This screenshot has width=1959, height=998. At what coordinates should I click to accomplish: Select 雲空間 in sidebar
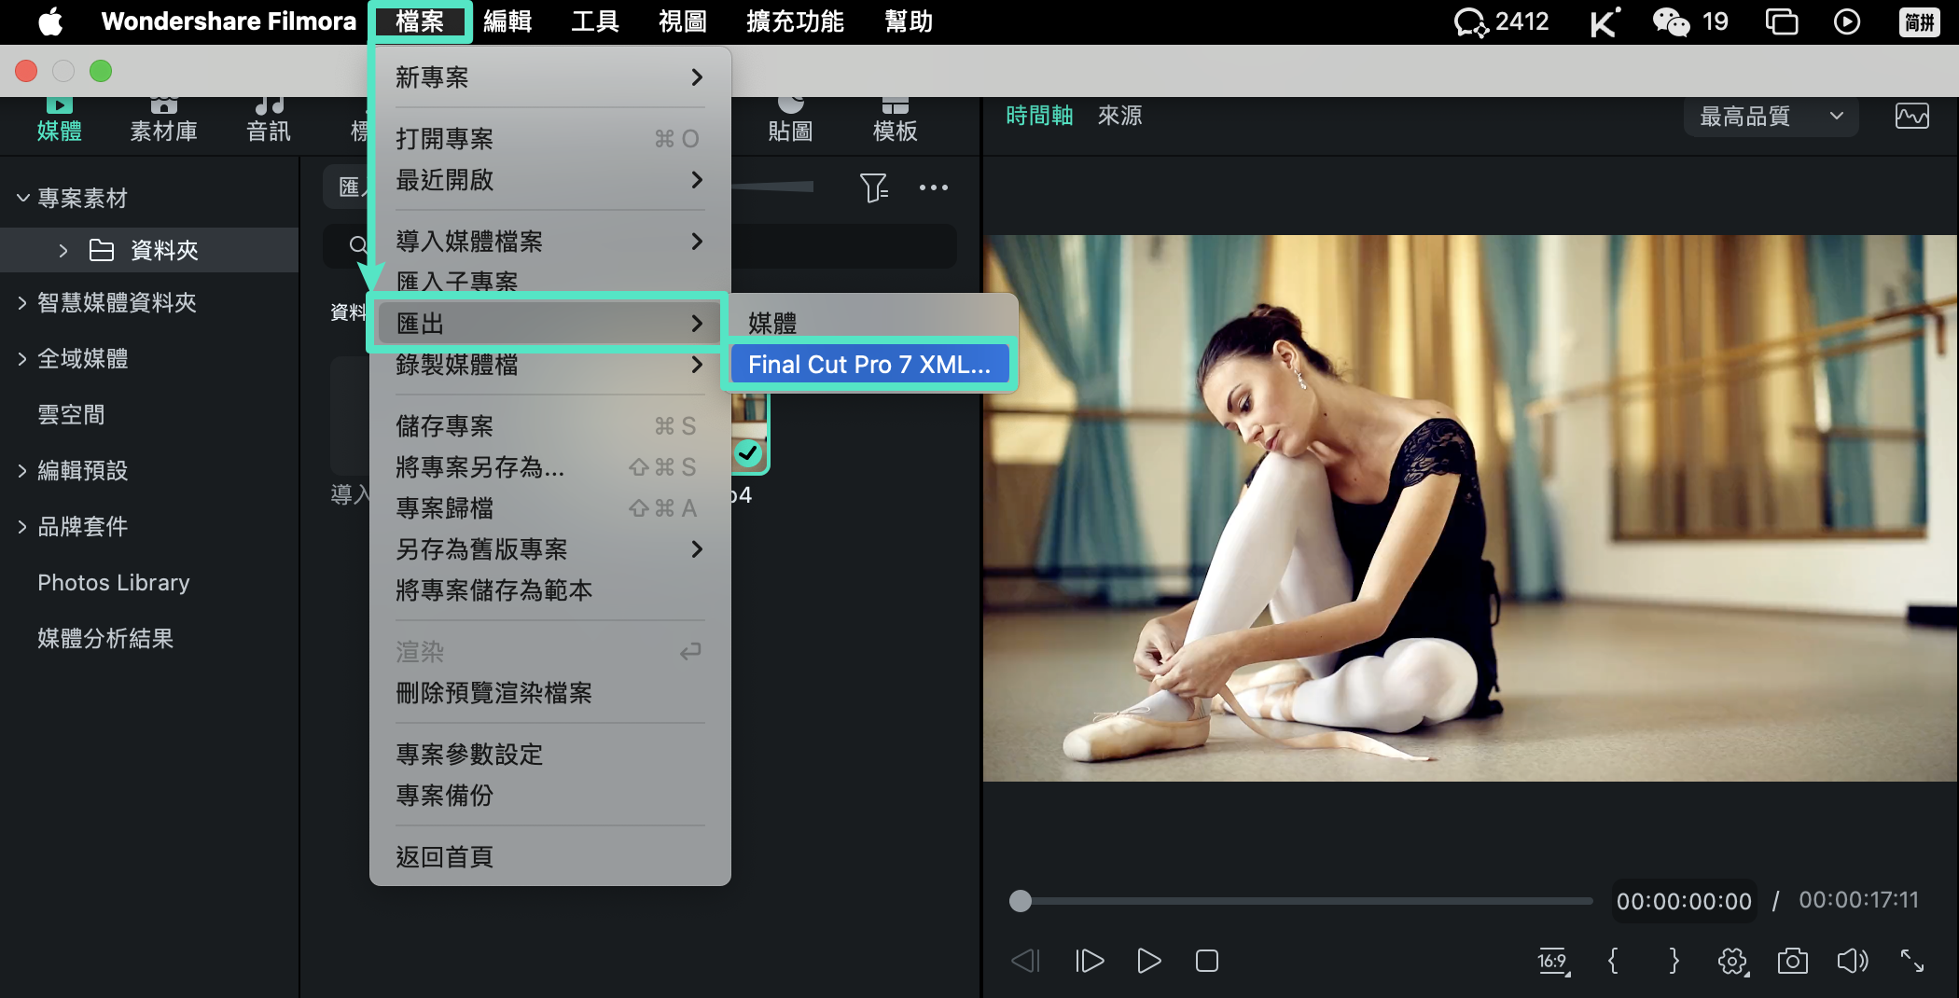tap(72, 414)
